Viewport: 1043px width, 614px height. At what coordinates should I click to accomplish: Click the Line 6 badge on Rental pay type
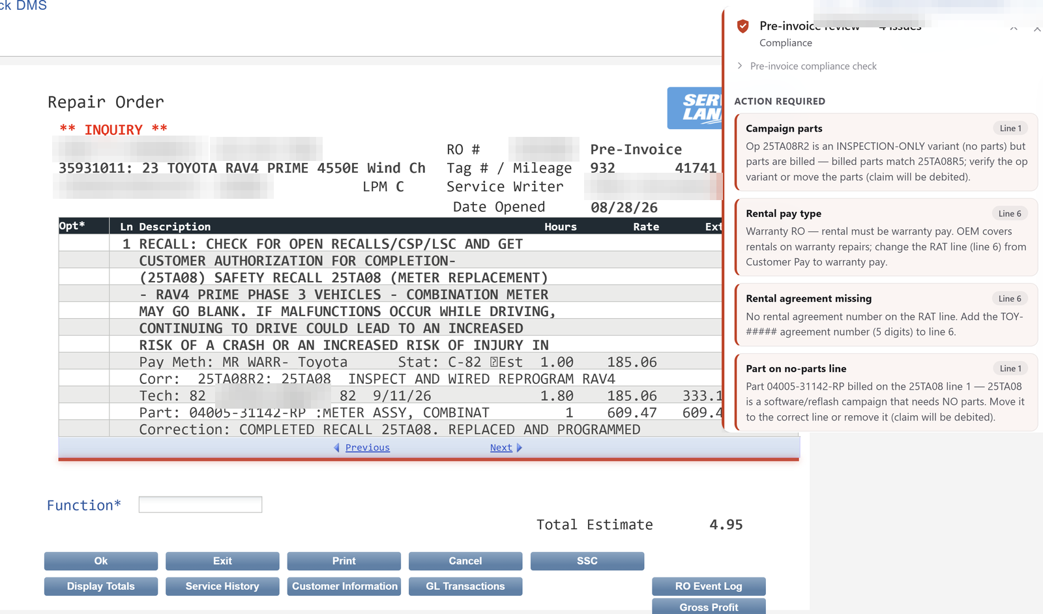point(1010,214)
